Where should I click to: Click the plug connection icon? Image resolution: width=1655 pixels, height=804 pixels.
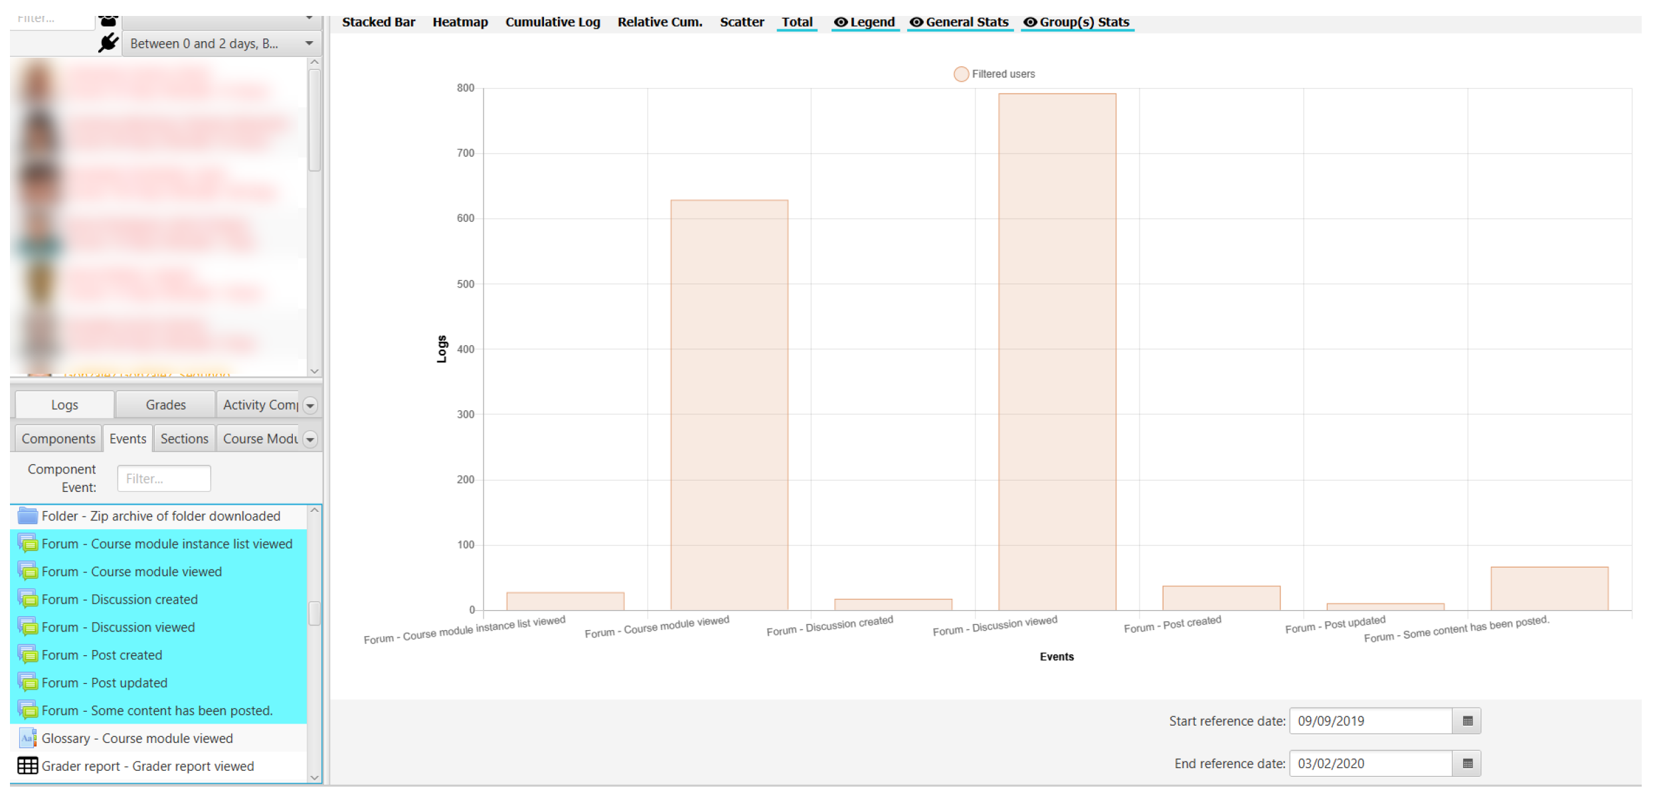(x=108, y=43)
